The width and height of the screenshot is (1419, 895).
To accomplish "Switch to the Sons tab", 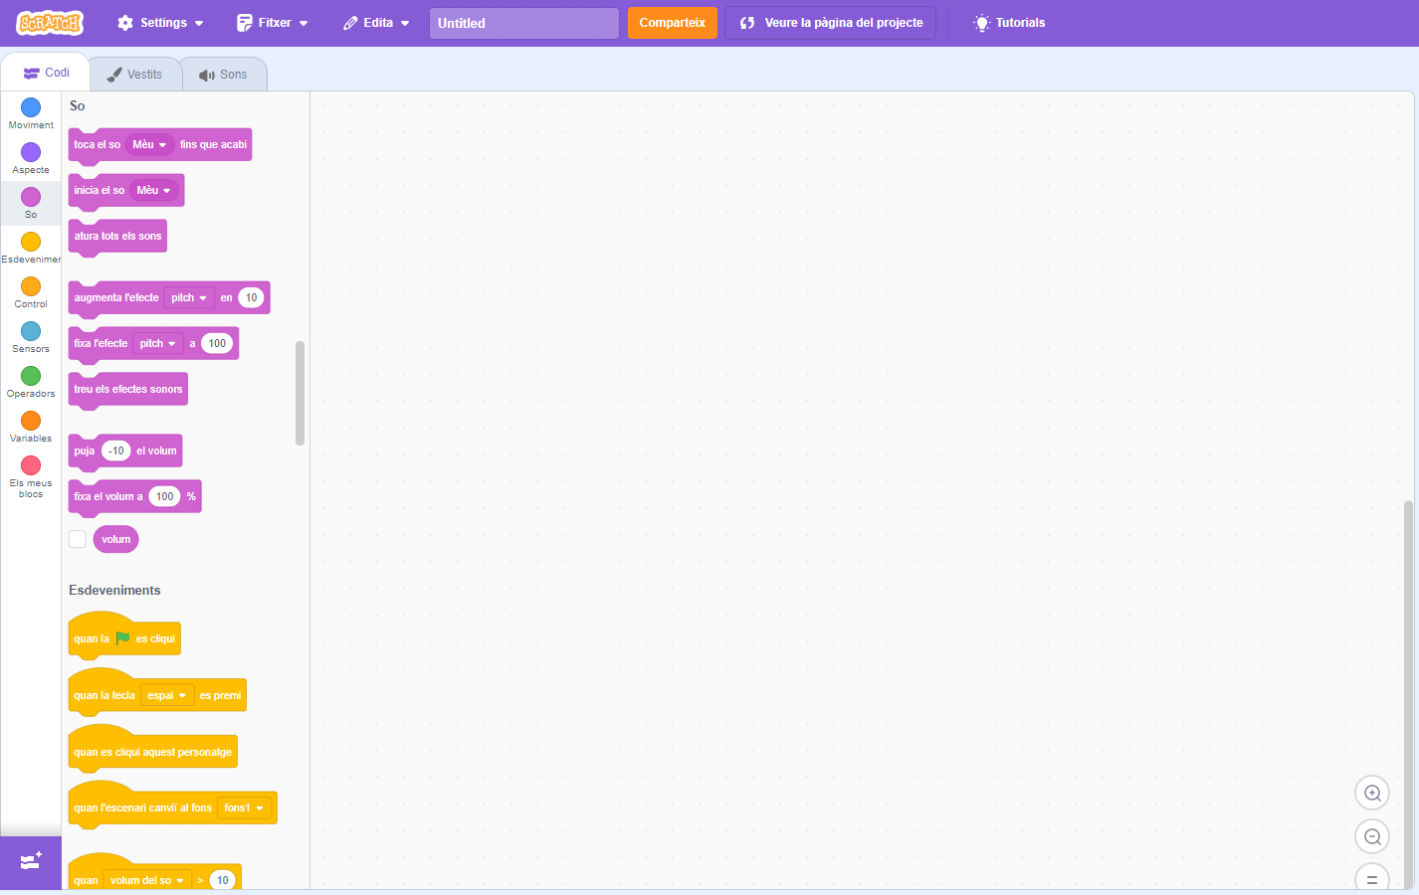I will pos(224,75).
